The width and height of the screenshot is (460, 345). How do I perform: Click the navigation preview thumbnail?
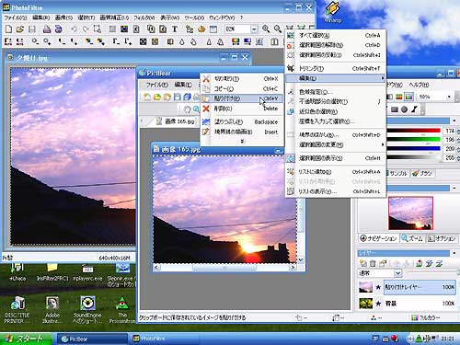tap(410, 213)
